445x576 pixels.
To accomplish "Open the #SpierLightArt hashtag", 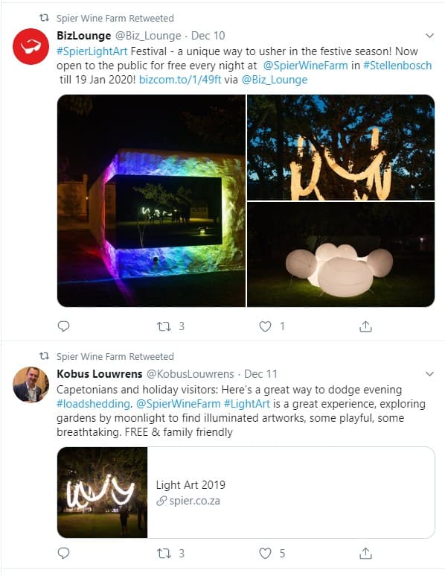I will pos(92,51).
